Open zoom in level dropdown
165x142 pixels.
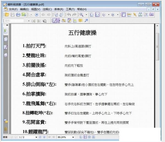118,15
